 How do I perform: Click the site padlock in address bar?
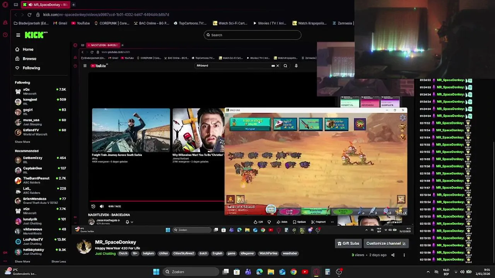(38, 15)
